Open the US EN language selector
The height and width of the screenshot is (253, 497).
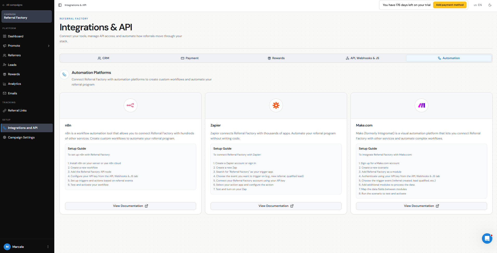(478, 5)
